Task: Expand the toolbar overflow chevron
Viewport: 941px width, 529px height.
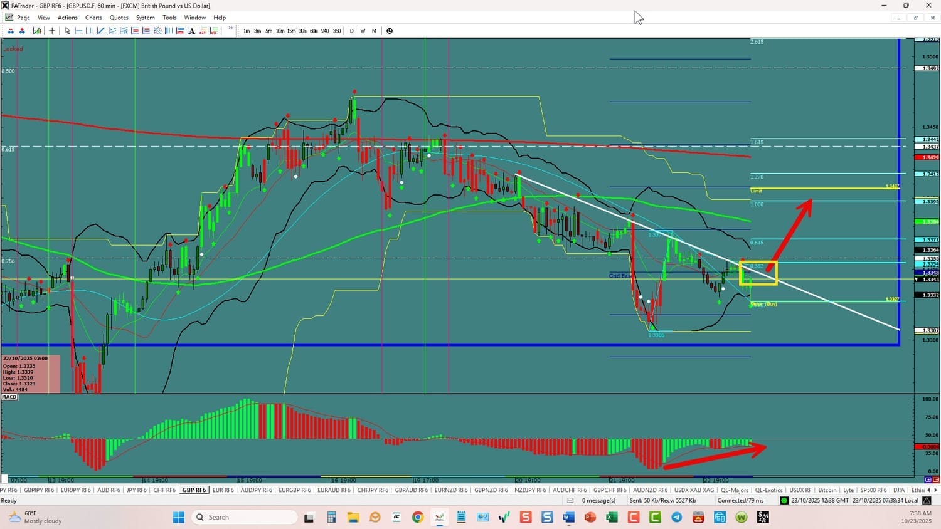Action: click(x=231, y=29)
